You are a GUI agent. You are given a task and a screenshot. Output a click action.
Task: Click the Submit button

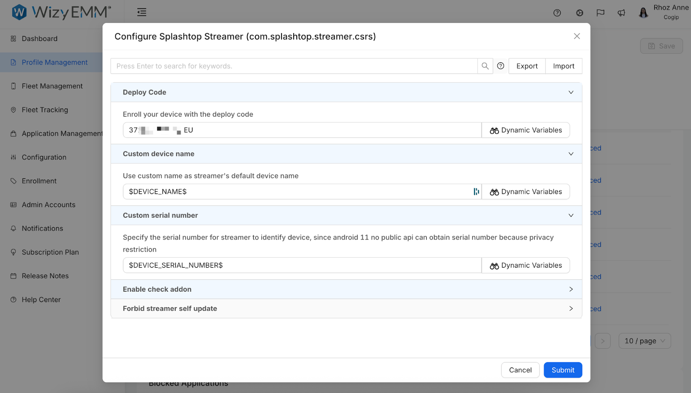point(563,370)
